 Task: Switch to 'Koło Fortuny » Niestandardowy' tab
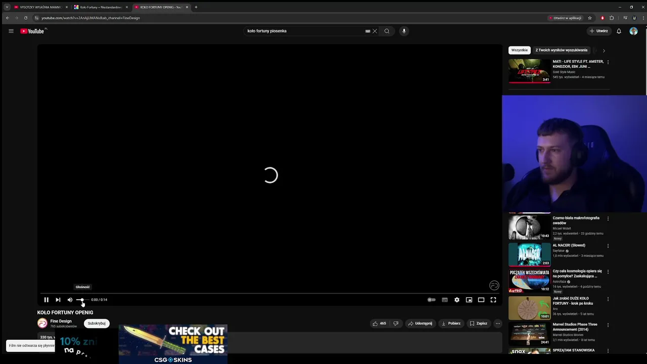click(101, 7)
